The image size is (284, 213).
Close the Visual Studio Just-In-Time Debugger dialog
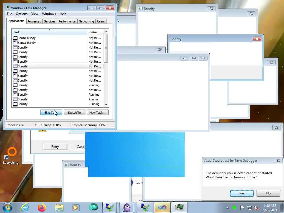pyautogui.click(x=278, y=161)
